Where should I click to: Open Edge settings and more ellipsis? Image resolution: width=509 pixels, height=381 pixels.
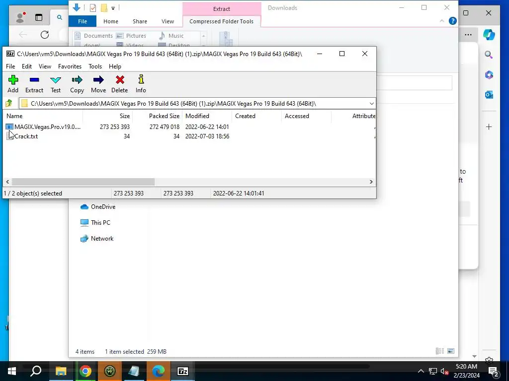point(468,35)
